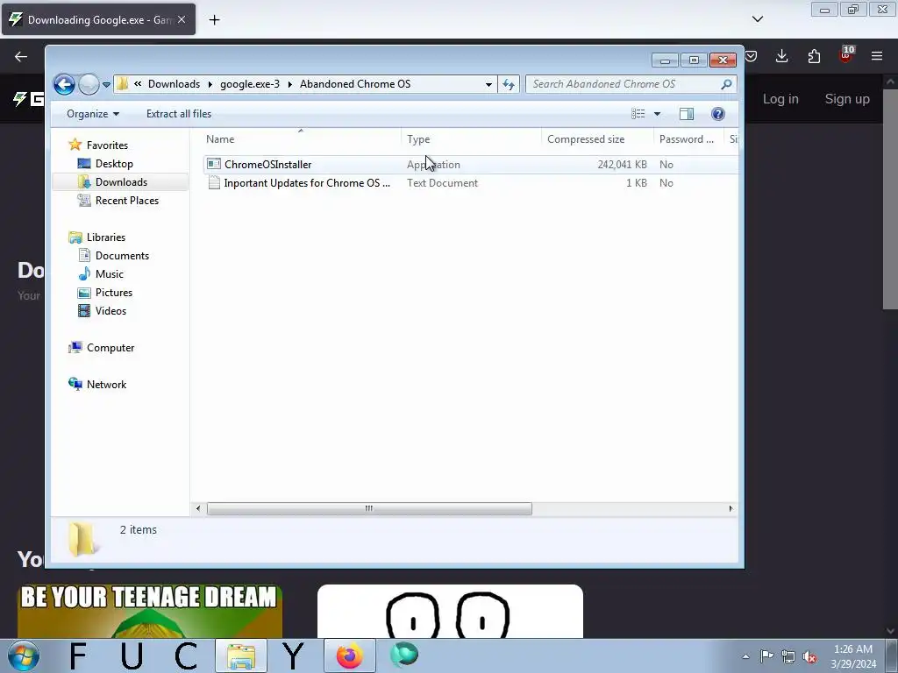Click the text document file icon

214,183
